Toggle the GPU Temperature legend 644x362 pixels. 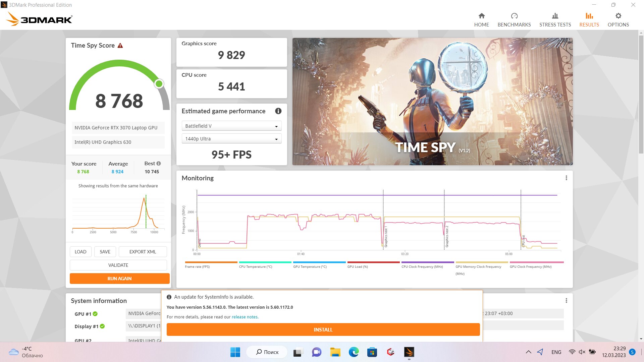(x=319, y=265)
